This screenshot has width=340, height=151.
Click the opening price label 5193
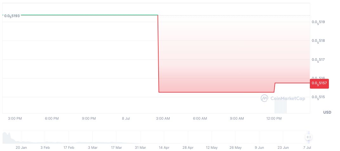point(12,16)
